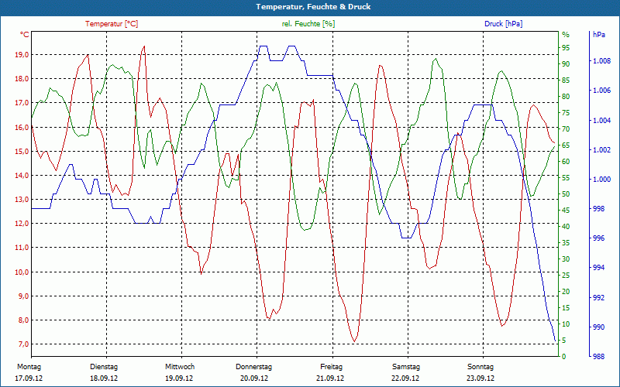Click the '85' humidity axis value
This screenshot has height=387, width=620.
566,80
